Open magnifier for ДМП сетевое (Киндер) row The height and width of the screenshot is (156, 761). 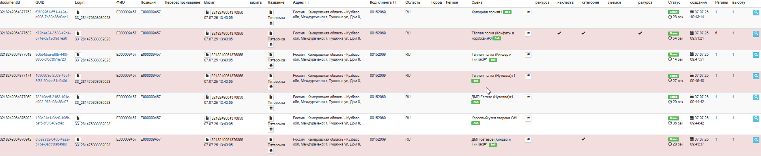756,140
